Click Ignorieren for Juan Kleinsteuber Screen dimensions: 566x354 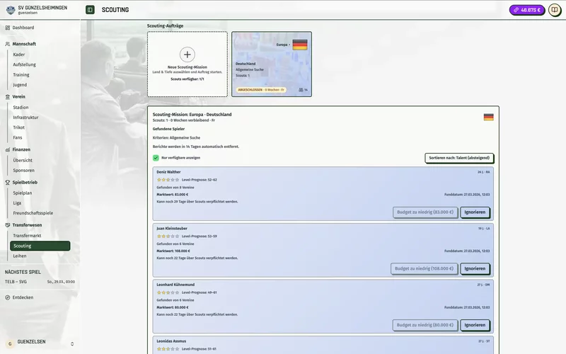(475, 269)
